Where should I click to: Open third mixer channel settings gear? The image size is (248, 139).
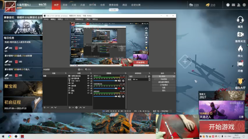point(123,96)
